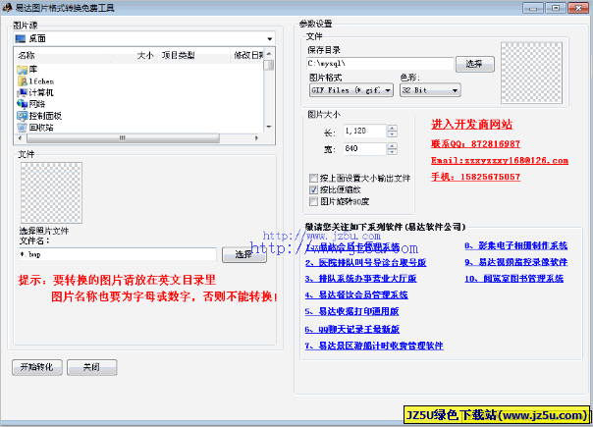Image resolution: width=593 pixels, height=427 pixels.
Task: Click the Email zzxyzzxy168@126.com link
Action: click(x=500, y=160)
